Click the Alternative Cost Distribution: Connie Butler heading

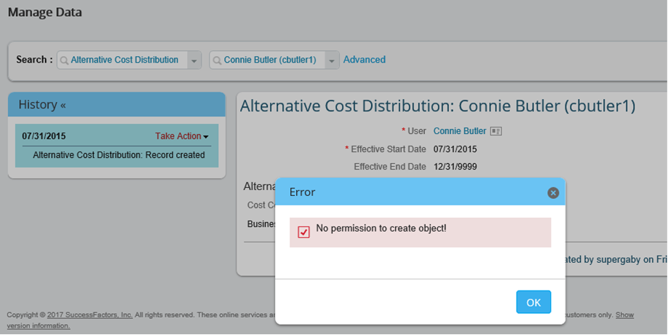(x=437, y=106)
